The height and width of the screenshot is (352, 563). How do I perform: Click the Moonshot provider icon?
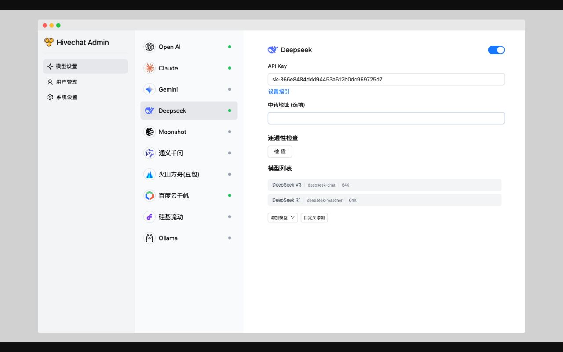150,132
